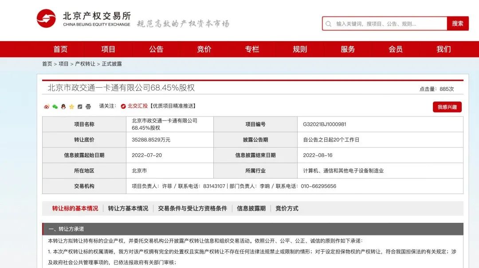This screenshot has width=479, height=268.
Task: Click the 所在地区 label cell
Action: pos(84,171)
